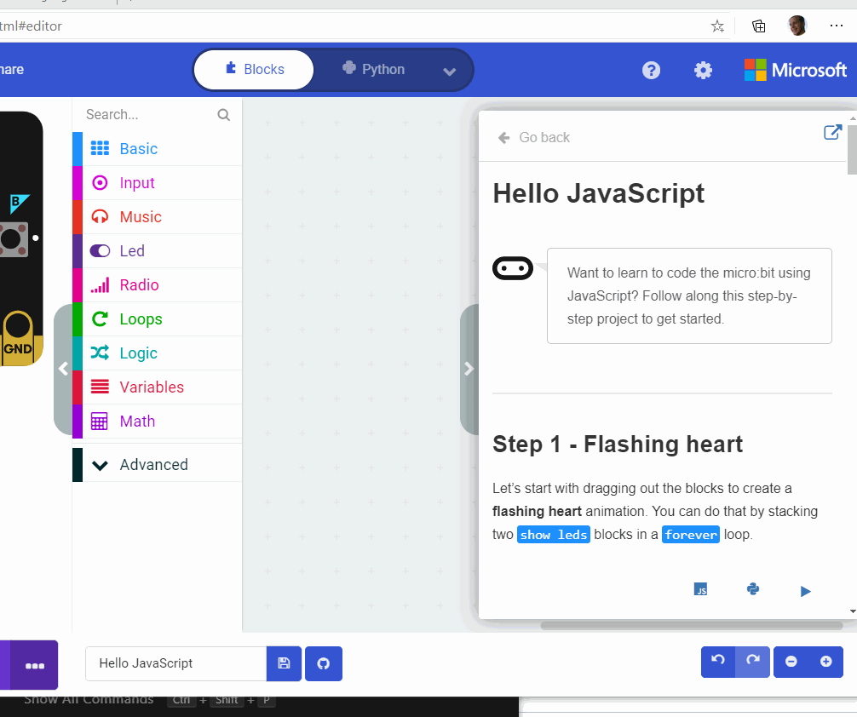857x717 pixels.
Task: Run the tutorial code snippet
Action: tap(805, 591)
